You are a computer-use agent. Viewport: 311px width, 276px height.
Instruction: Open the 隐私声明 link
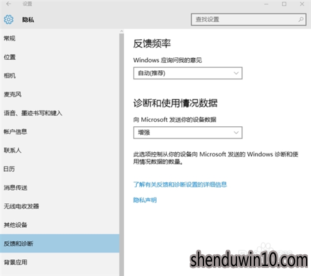coord(145,200)
